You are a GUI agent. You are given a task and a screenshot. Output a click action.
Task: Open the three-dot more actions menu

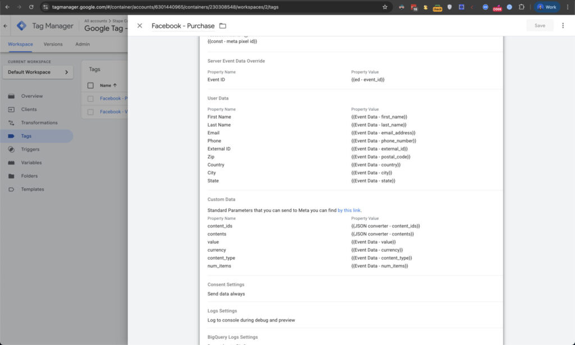click(x=563, y=26)
